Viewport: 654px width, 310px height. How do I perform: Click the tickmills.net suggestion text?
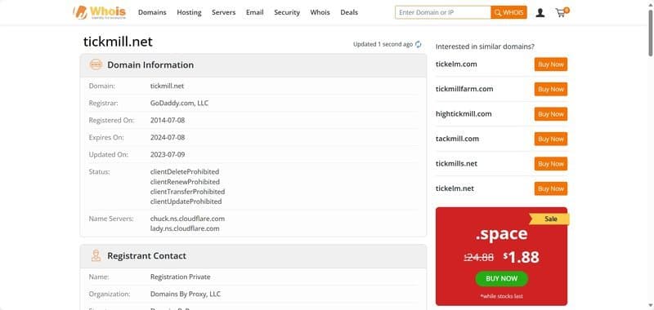[456, 163]
